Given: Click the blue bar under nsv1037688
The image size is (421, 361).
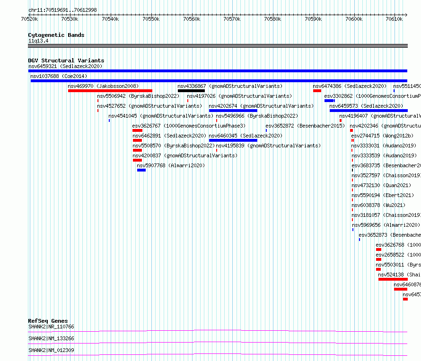Looking at the screenshot, I should [219, 81].
